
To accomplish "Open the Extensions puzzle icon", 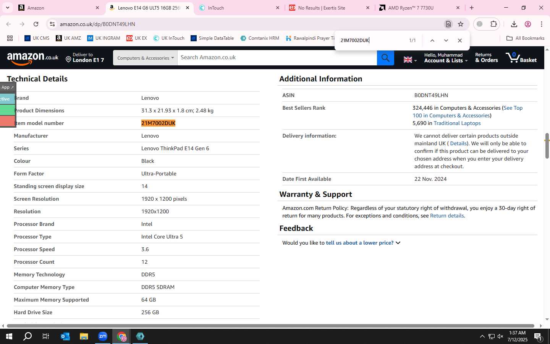I will pos(493,24).
